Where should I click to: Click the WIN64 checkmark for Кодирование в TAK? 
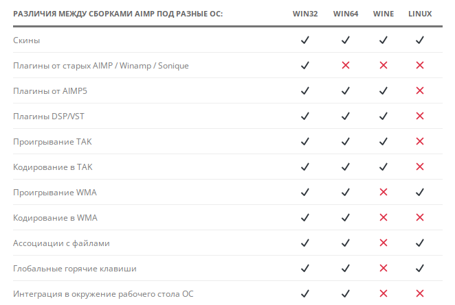click(346, 167)
